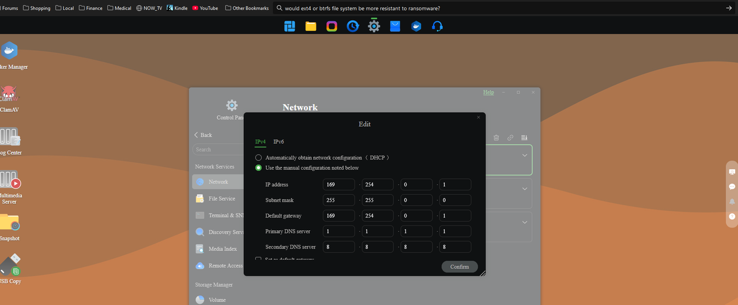The height and width of the screenshot is (305, 738).
Task: Click the chat bubble icon in right side panel
Action: click(732, 186)
